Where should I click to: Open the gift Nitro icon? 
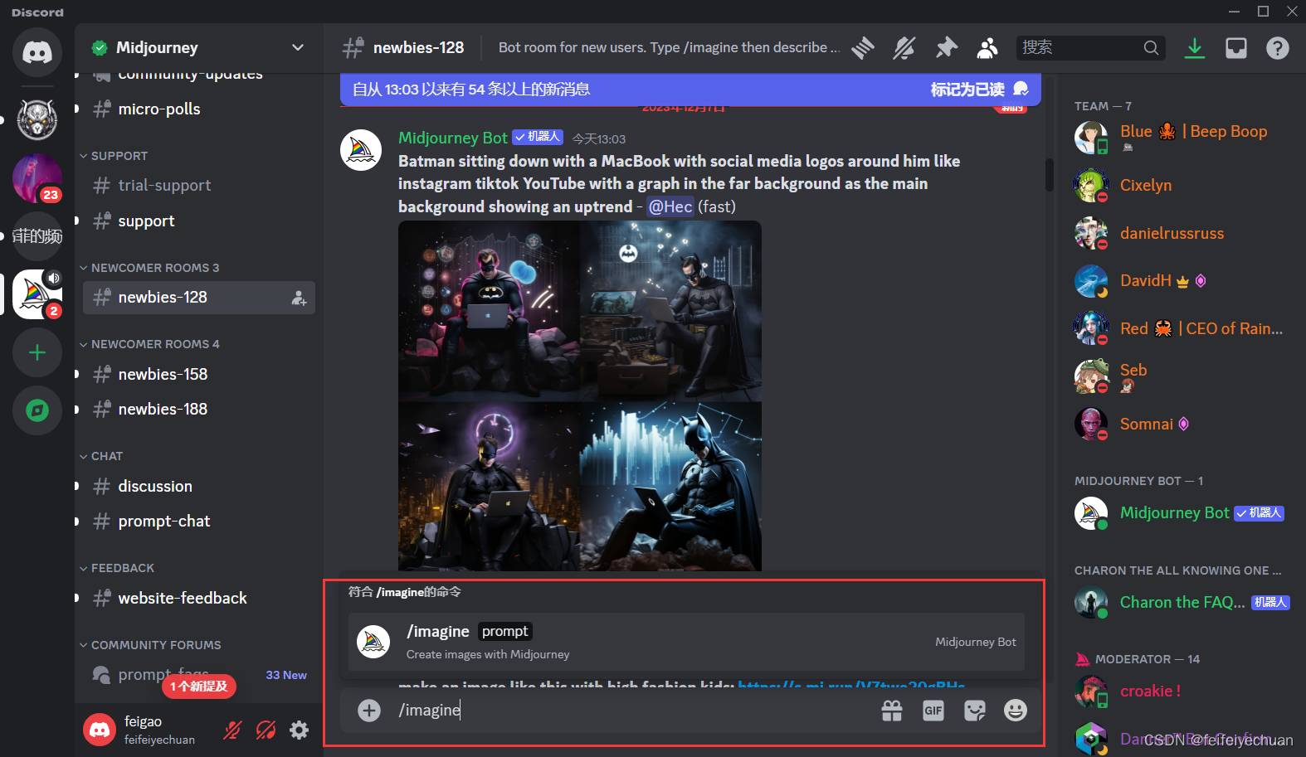(892, 711)
